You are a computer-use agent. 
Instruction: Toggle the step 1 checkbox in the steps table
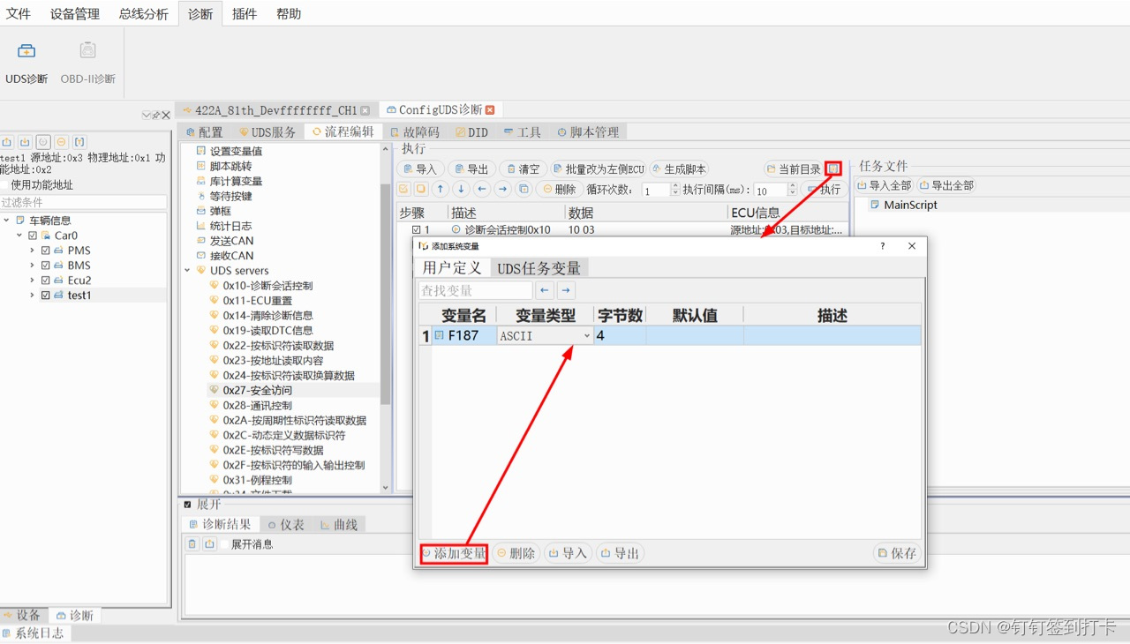[417, 230]
